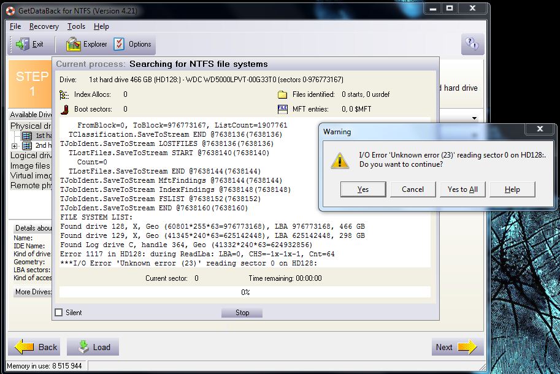Screen dimensions: 560x374
Task: Open Explorer via its toolbar icon
Action: point(73,44)
